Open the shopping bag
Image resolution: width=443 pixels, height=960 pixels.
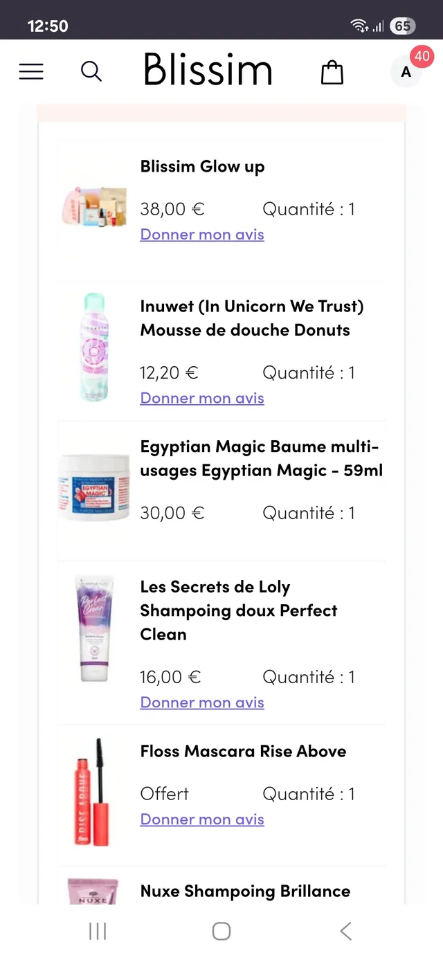pyautogui.click(x=332, y=71)
